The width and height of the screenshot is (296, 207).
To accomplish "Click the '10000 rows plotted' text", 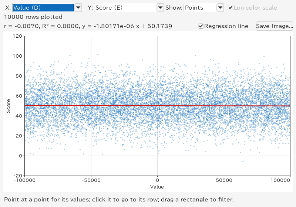I will point(33,17).
